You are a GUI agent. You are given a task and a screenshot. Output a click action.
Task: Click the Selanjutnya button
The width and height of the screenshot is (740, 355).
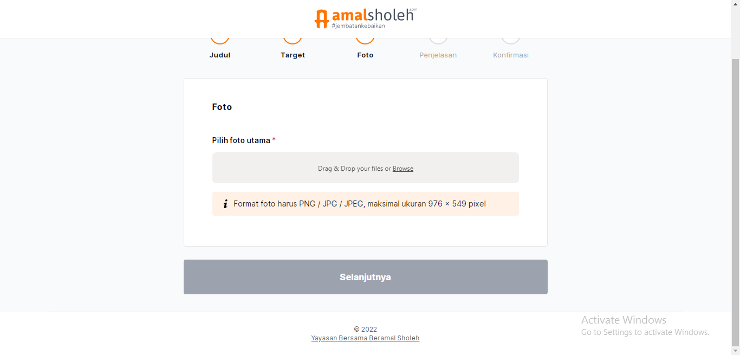(x=365, y=276)
